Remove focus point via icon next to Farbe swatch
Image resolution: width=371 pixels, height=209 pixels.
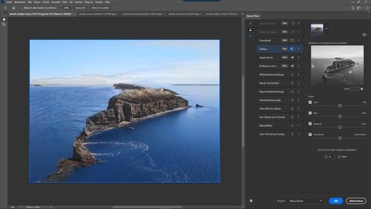(x=362, y=89)
